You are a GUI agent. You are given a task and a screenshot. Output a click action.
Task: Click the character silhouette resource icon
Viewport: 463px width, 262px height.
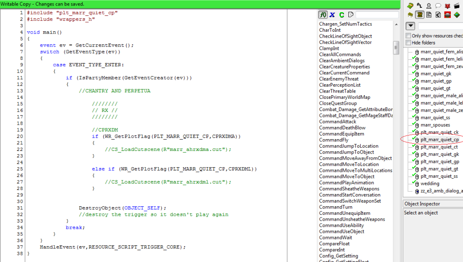(429, 6)
